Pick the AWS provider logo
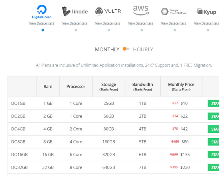The image size is (219, 175). (x=141, y=10)
